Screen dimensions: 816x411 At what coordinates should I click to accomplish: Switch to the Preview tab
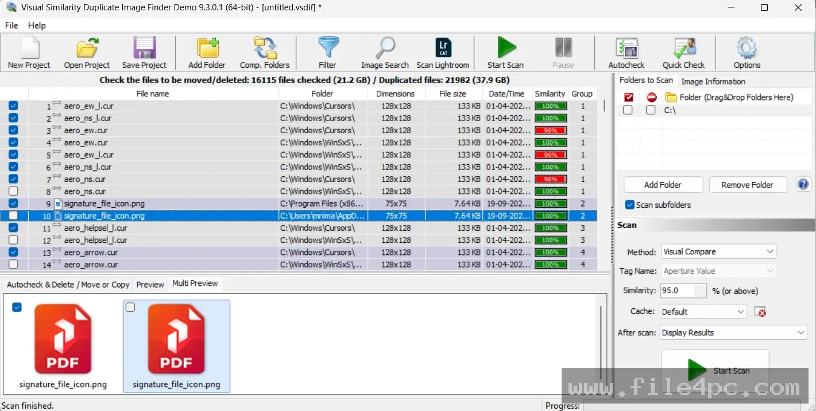tap(150, 284)
